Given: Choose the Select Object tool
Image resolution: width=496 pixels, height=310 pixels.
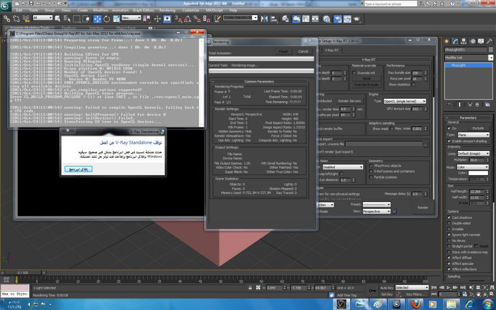Looking at the screenshot, I should coord(57,19).
